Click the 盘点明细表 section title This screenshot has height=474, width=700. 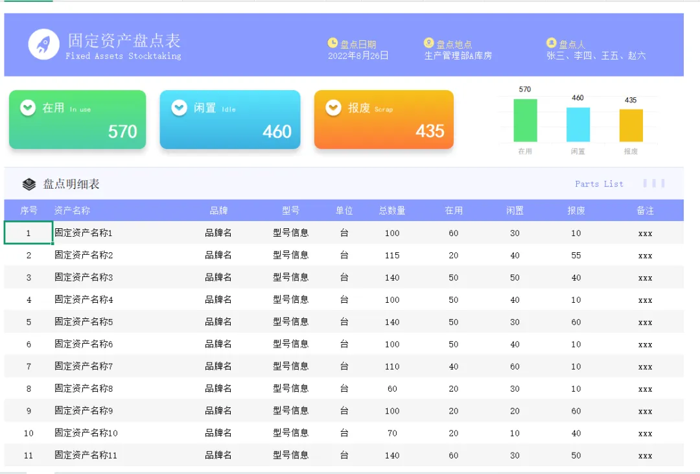[x=71, y=184]
